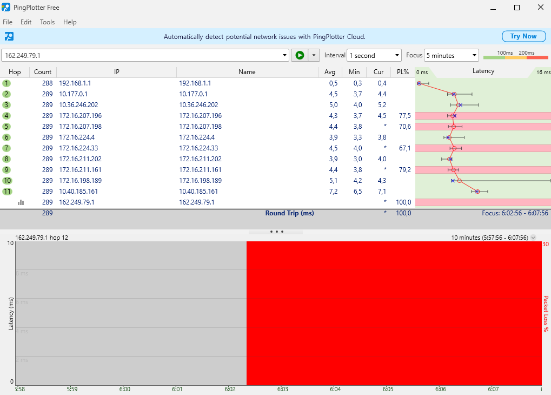The height and width of the screenshot is (395, 551).
Task: Open the Edit menu
Action: (x=26, y=22)
